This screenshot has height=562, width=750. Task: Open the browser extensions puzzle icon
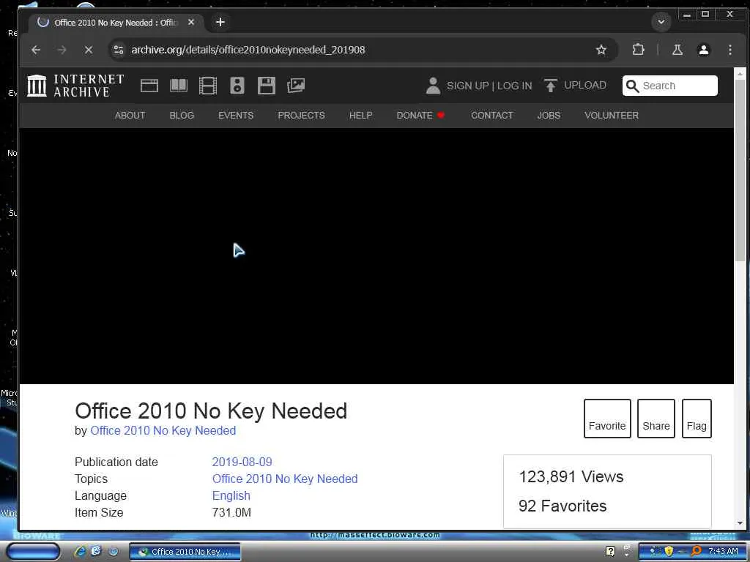point(638,50)
